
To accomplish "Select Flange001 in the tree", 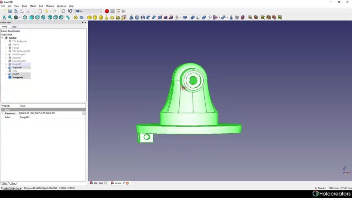I will pos(18,77).
